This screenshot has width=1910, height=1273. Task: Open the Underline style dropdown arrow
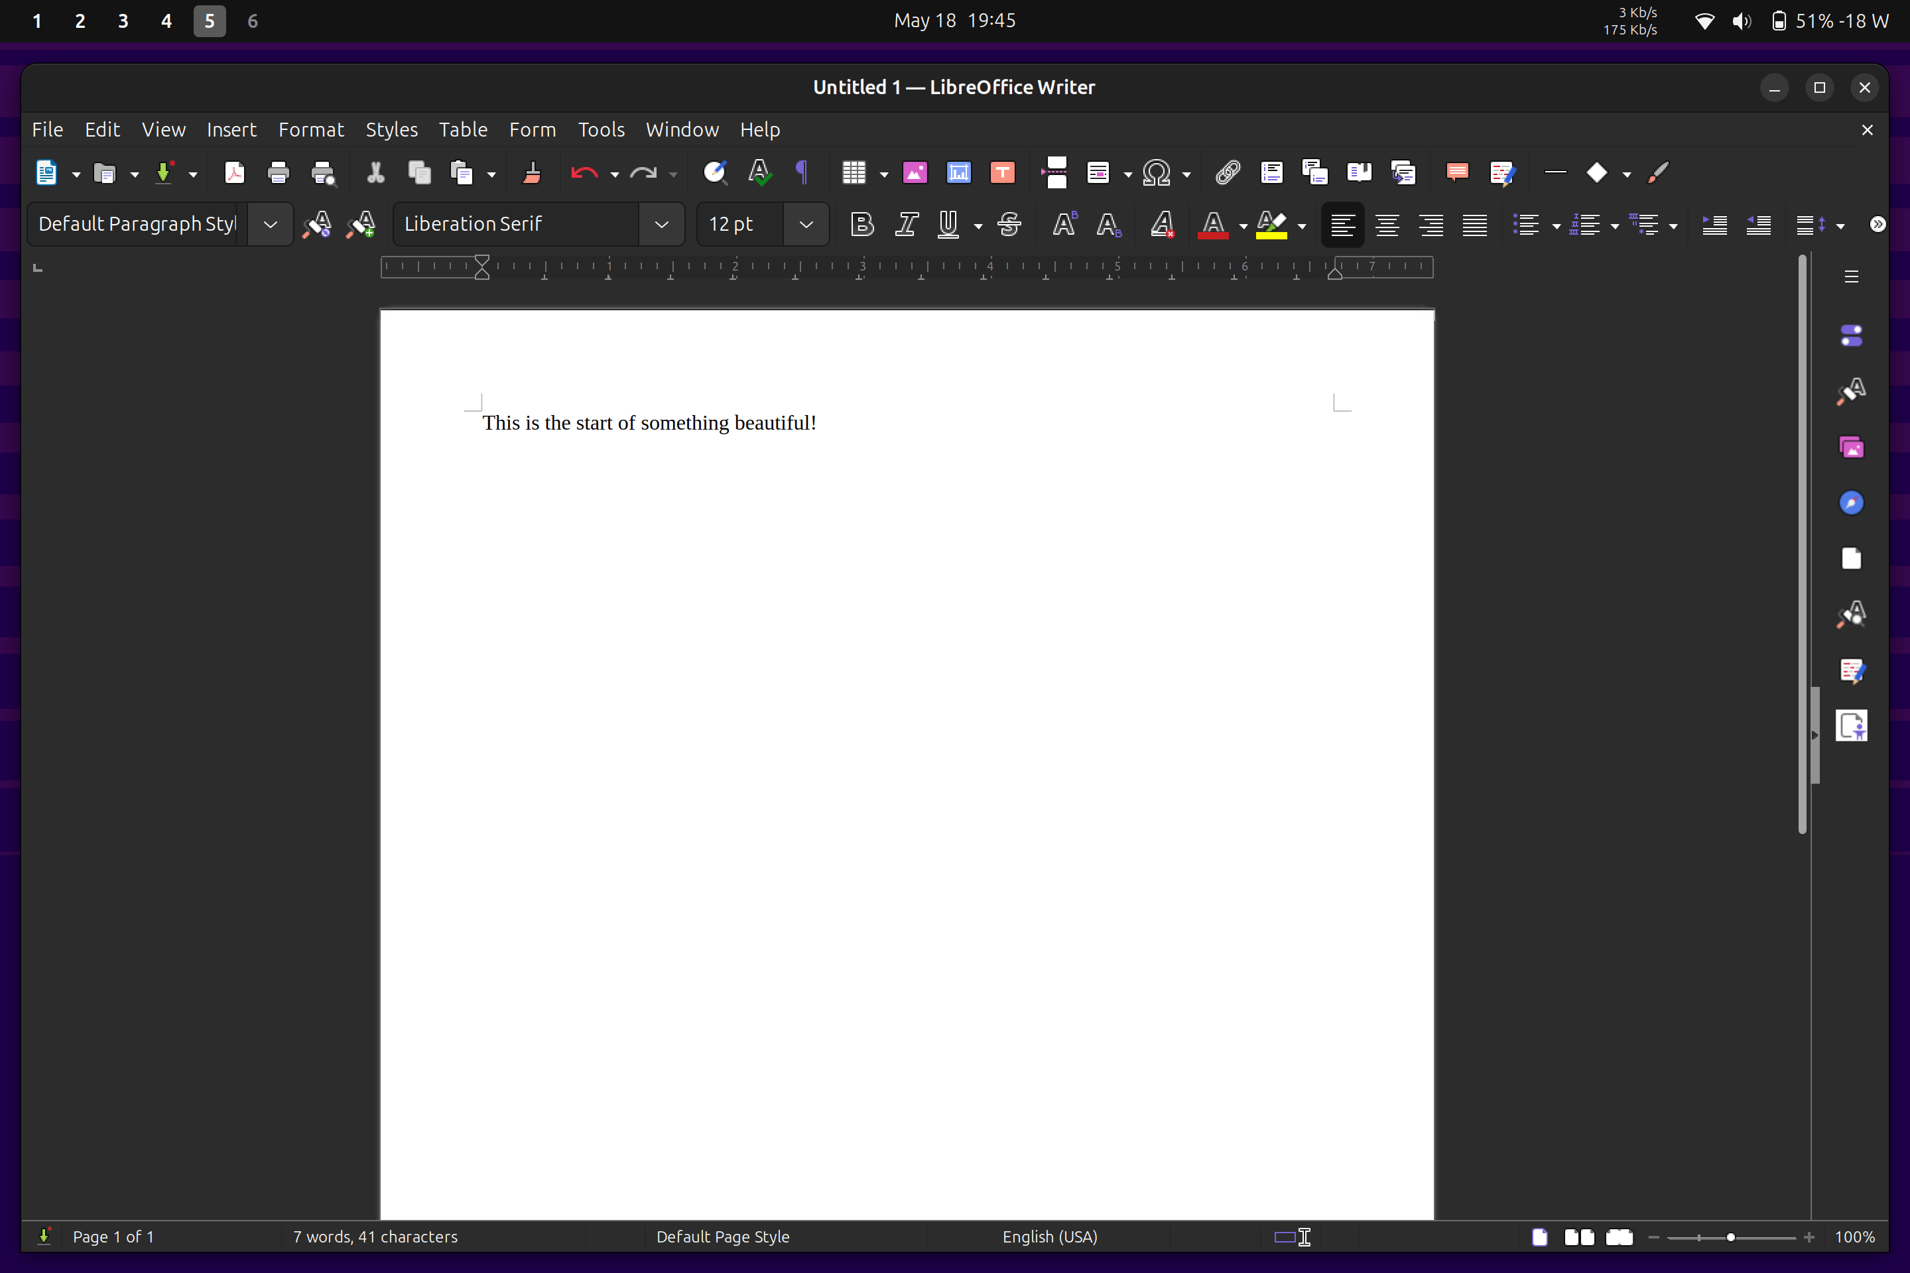click(978, 225)
